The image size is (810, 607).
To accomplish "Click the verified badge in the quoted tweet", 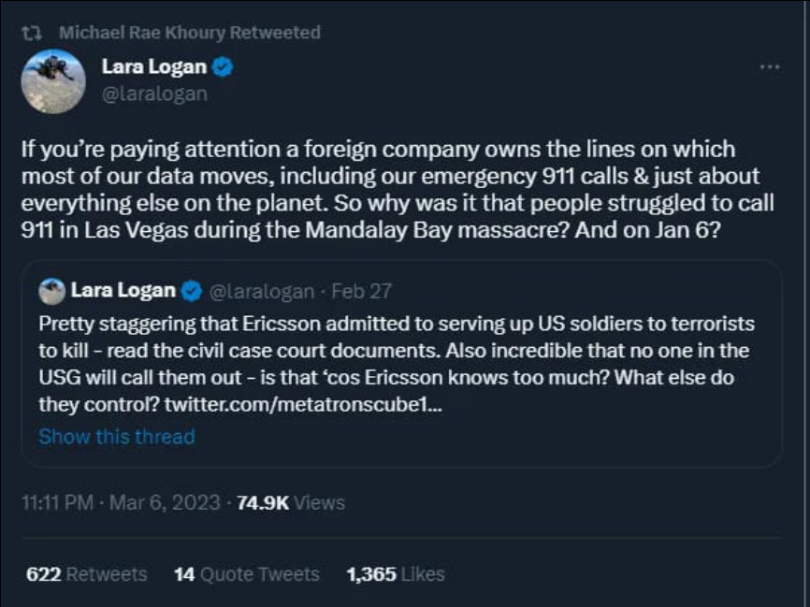I will tap(192, 291).
